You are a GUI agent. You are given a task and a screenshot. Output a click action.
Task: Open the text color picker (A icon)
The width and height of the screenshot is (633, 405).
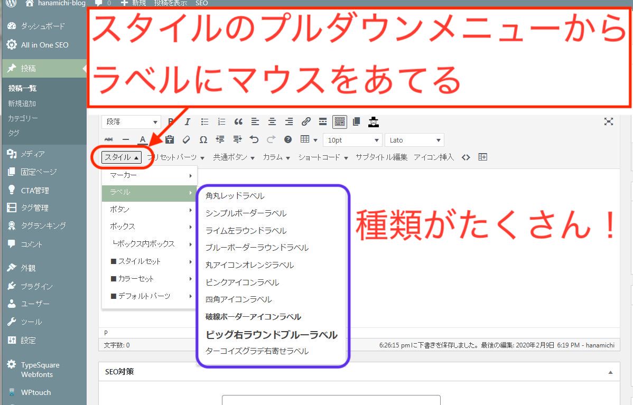point(142,140)
